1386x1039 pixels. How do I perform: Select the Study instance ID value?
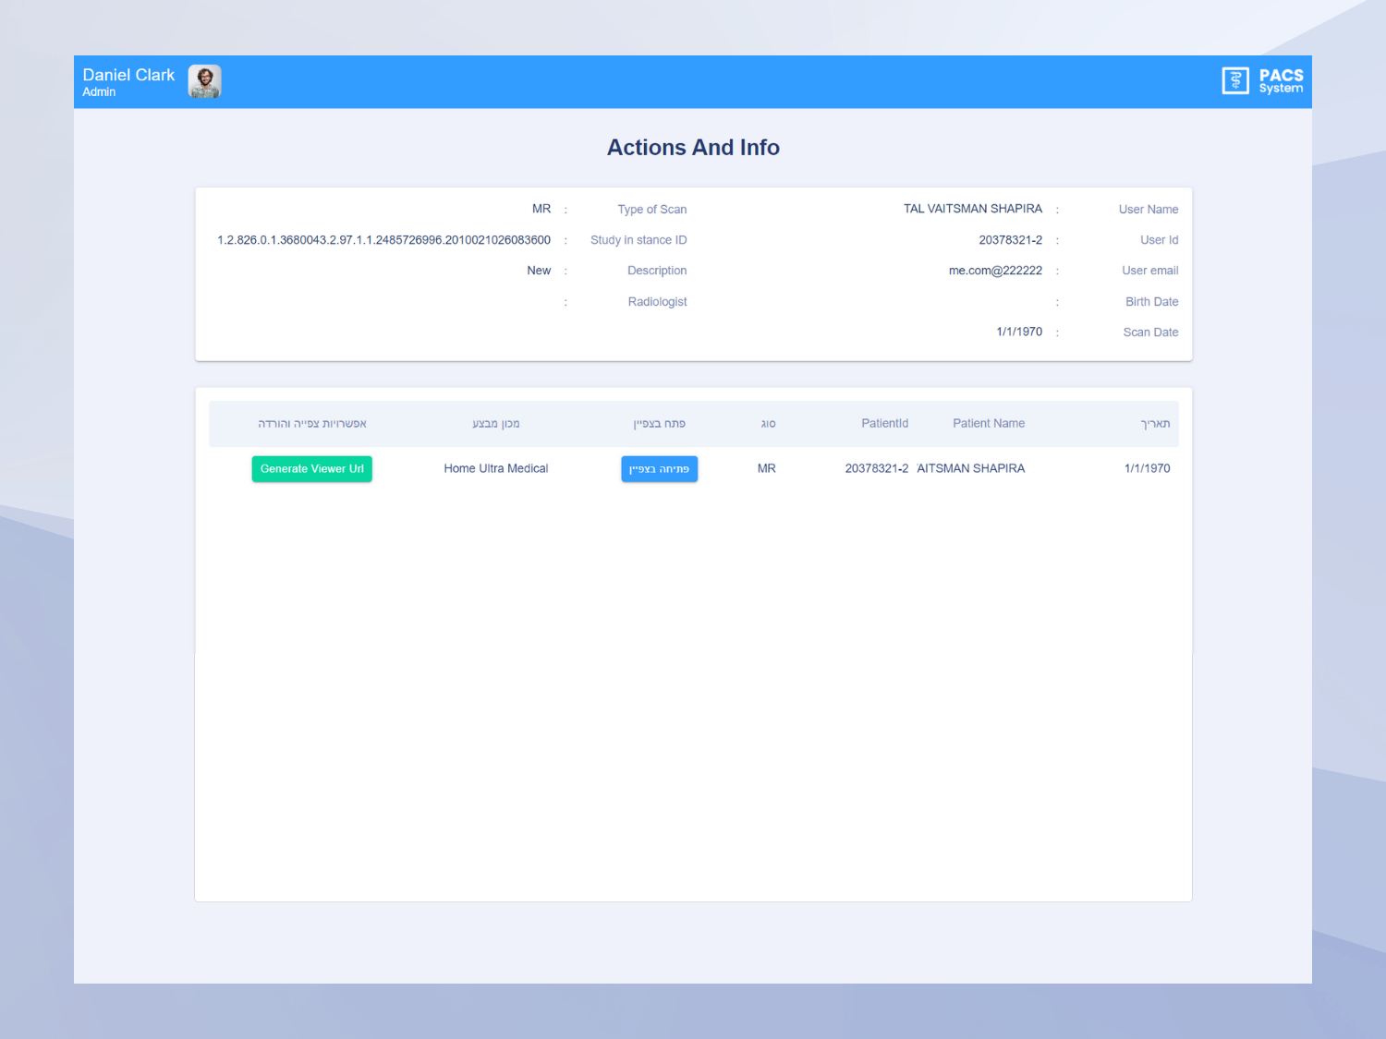(383, 240)
